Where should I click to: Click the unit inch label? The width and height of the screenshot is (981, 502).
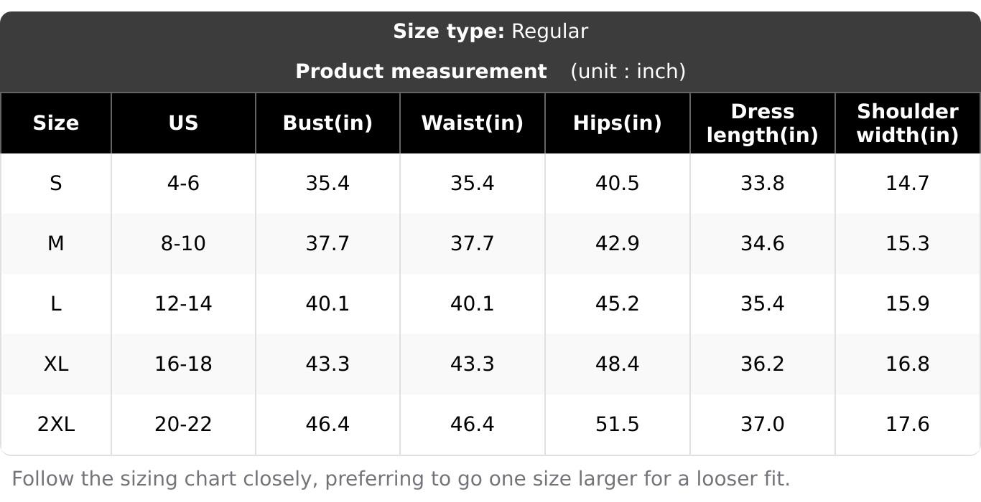(x=628, y=71)
